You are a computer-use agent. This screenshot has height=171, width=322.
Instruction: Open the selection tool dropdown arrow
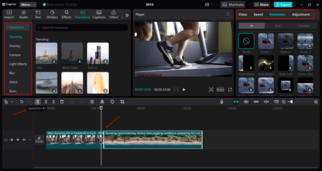pyautogui.click(x=12, y=102)
